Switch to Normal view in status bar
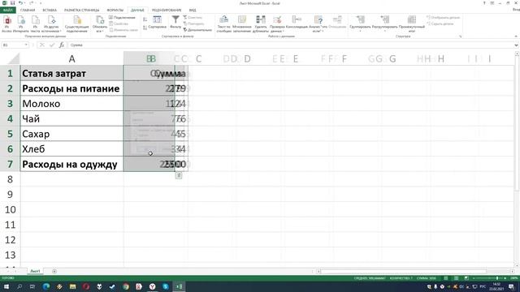The width and height of the screenshot is (520, 292). pyautogui.click(x=446, y=278)
